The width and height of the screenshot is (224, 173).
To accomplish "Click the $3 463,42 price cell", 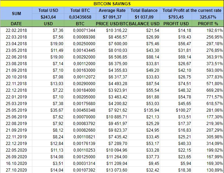I will (x=112, y=97).
